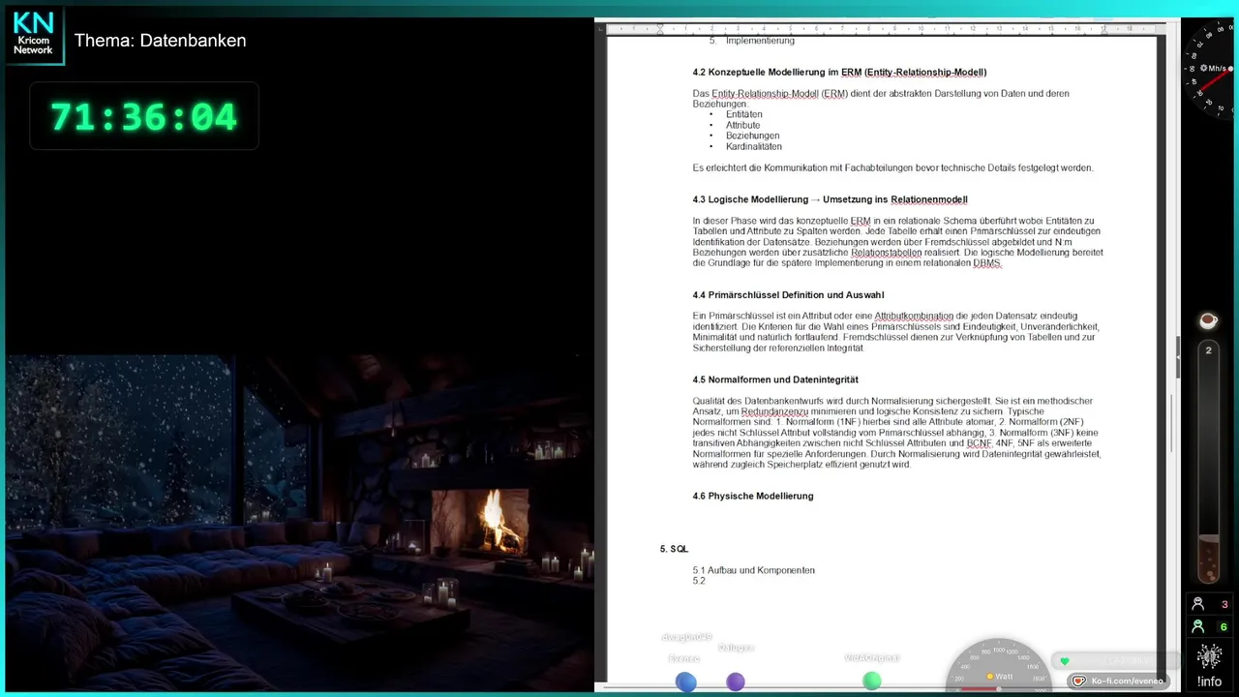Click the green person icon next to 6
The width and height of the screenshot is (1239, 697).
[x=1197, y=626]
